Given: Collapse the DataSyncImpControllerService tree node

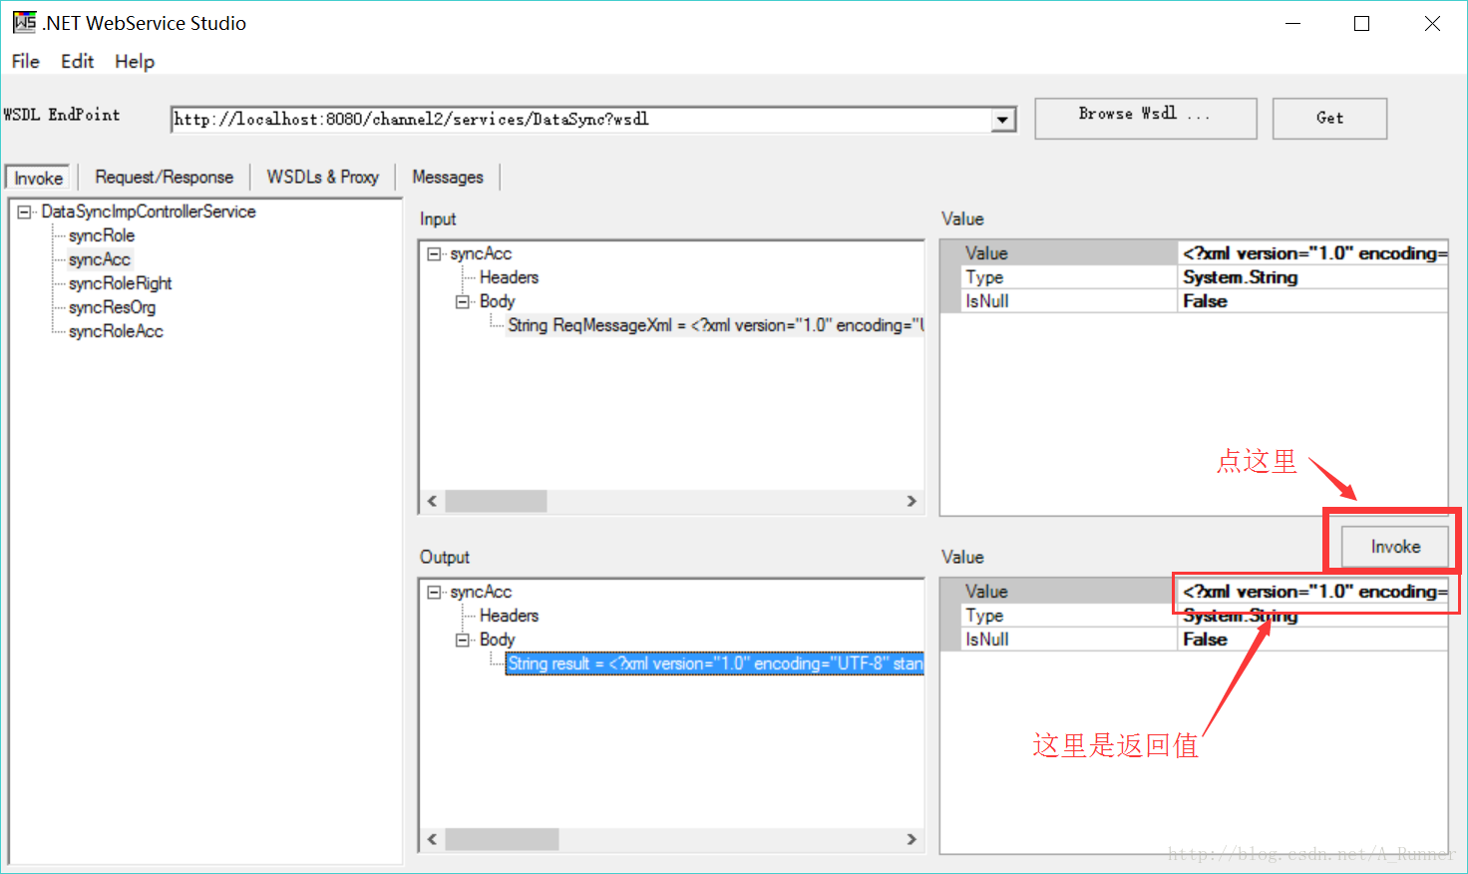Looking at the screenshot, I should tap(24, 212).
